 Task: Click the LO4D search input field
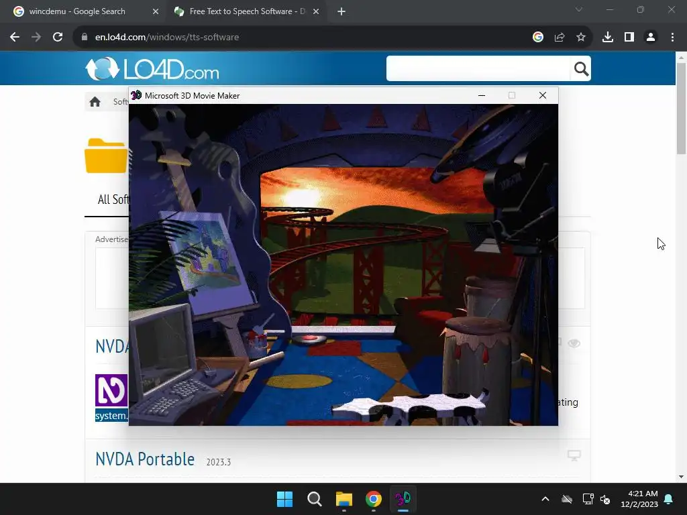pyautogui.click(x=478, y=68)
